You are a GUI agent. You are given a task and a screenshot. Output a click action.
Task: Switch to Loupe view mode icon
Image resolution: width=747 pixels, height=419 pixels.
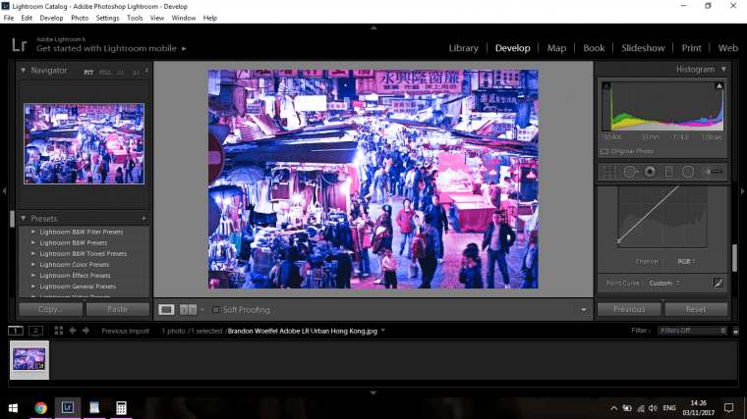coord(166,310)
